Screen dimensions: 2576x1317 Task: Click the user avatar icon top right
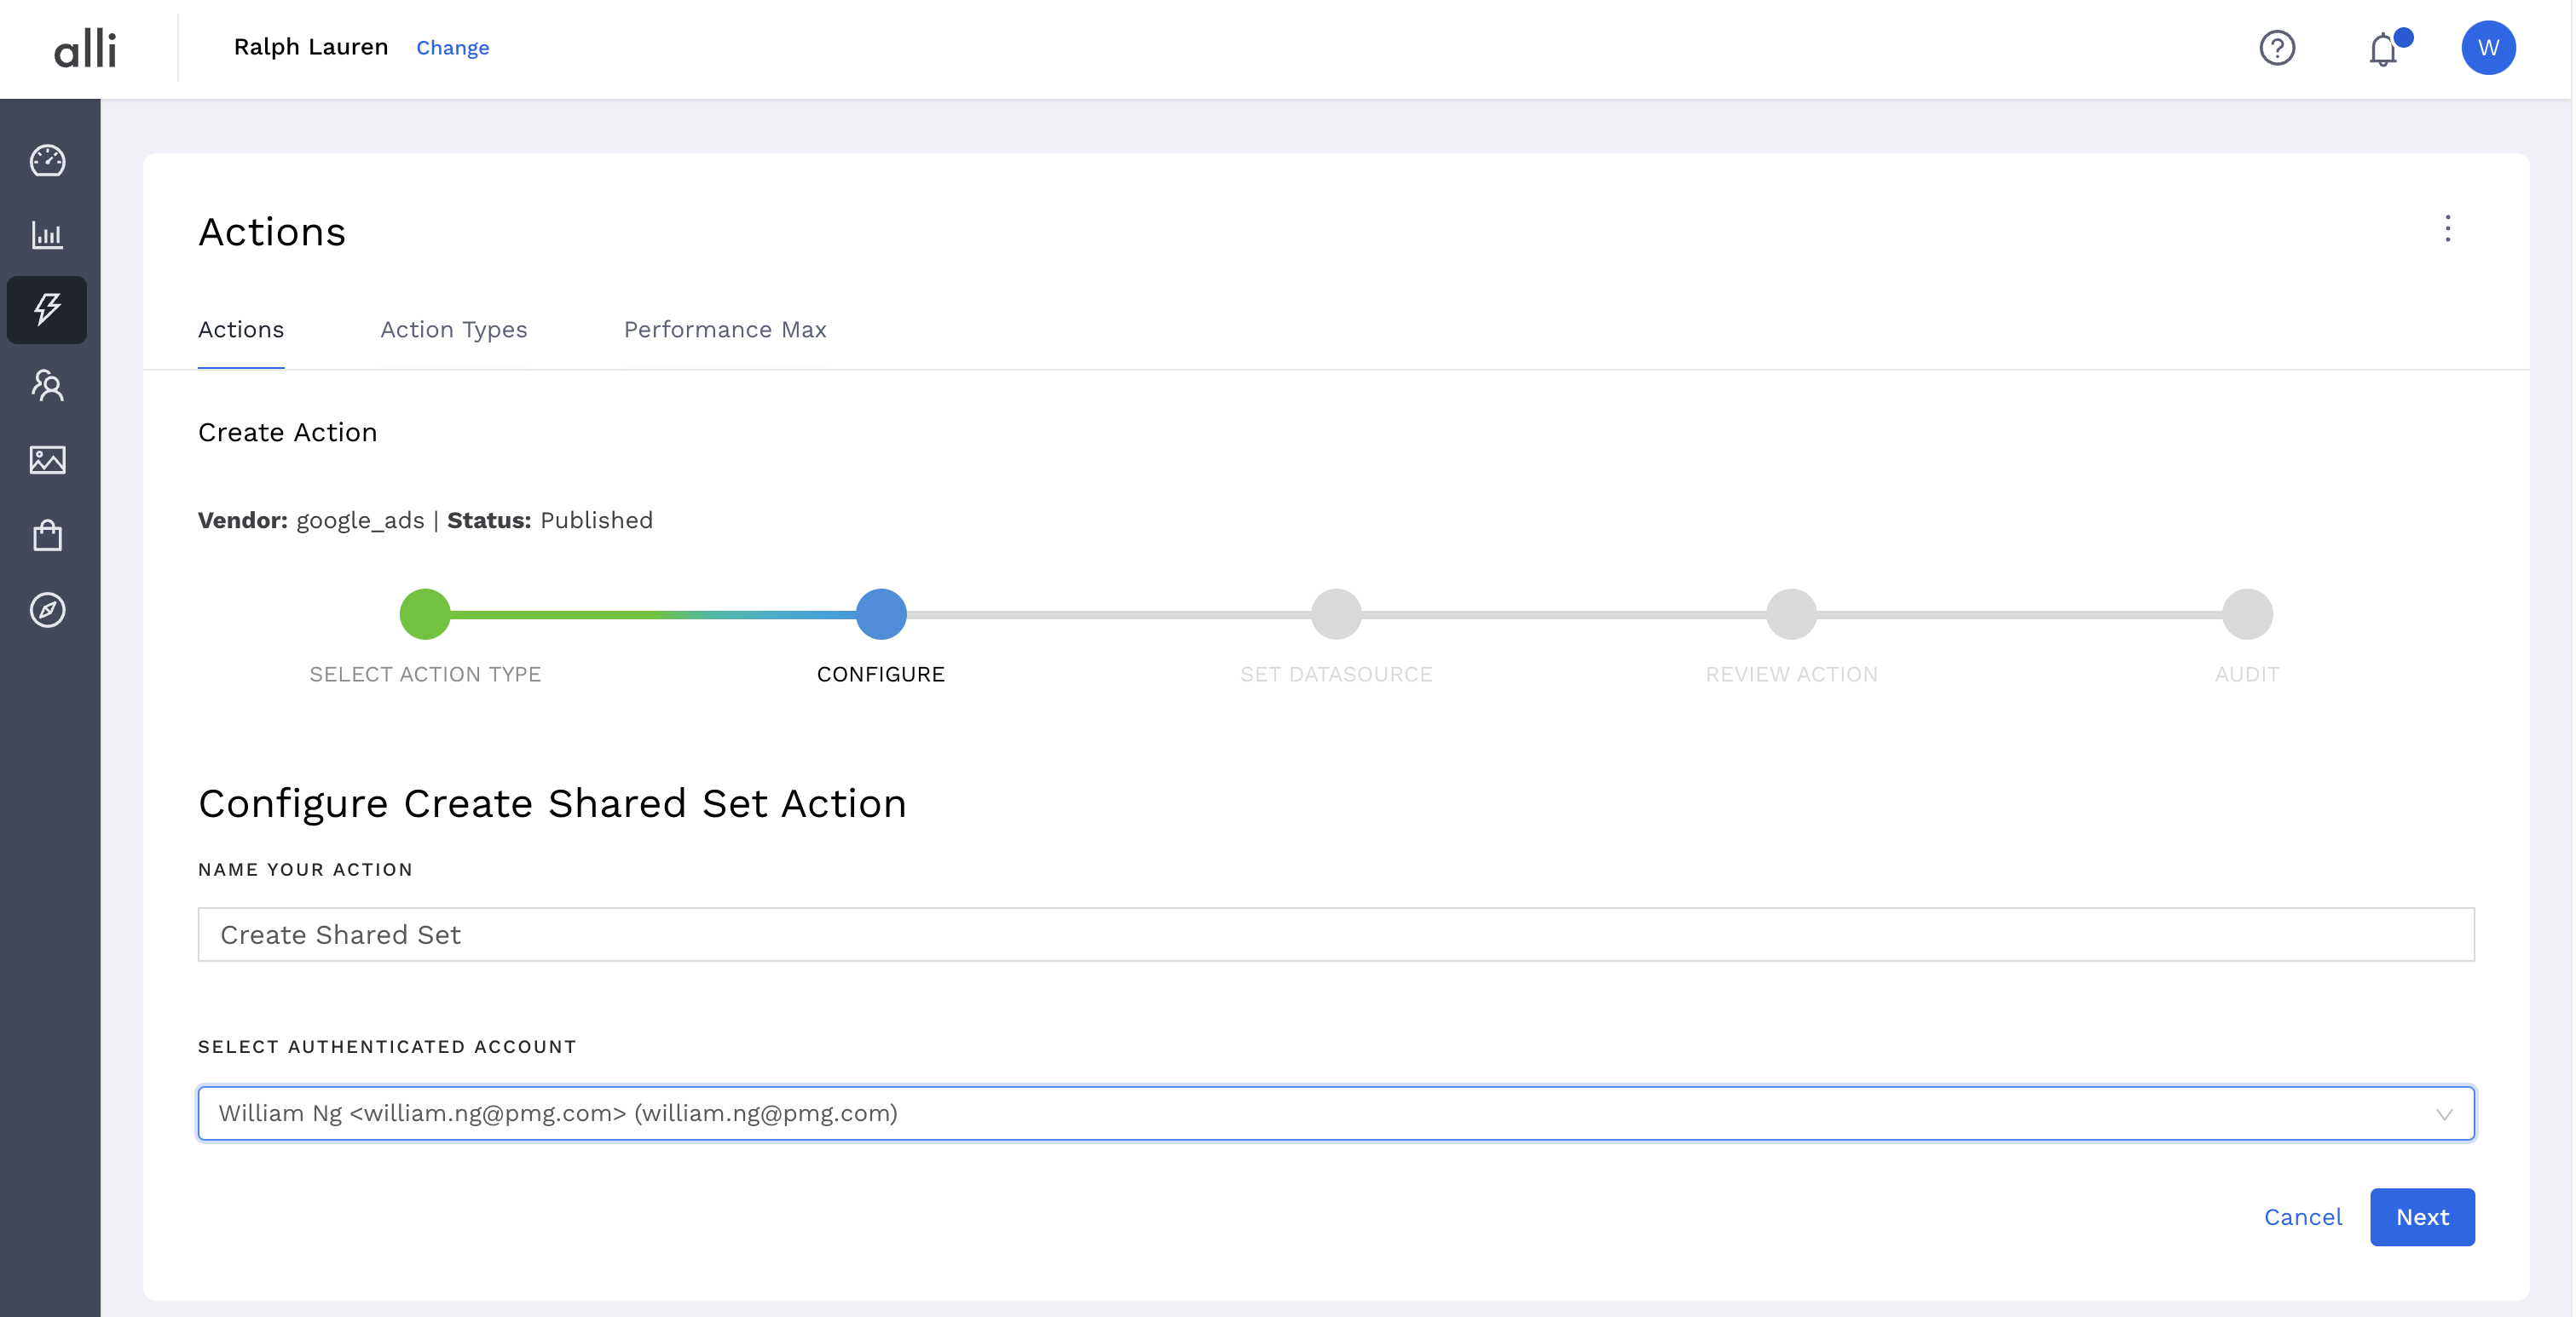(2492, 49)
